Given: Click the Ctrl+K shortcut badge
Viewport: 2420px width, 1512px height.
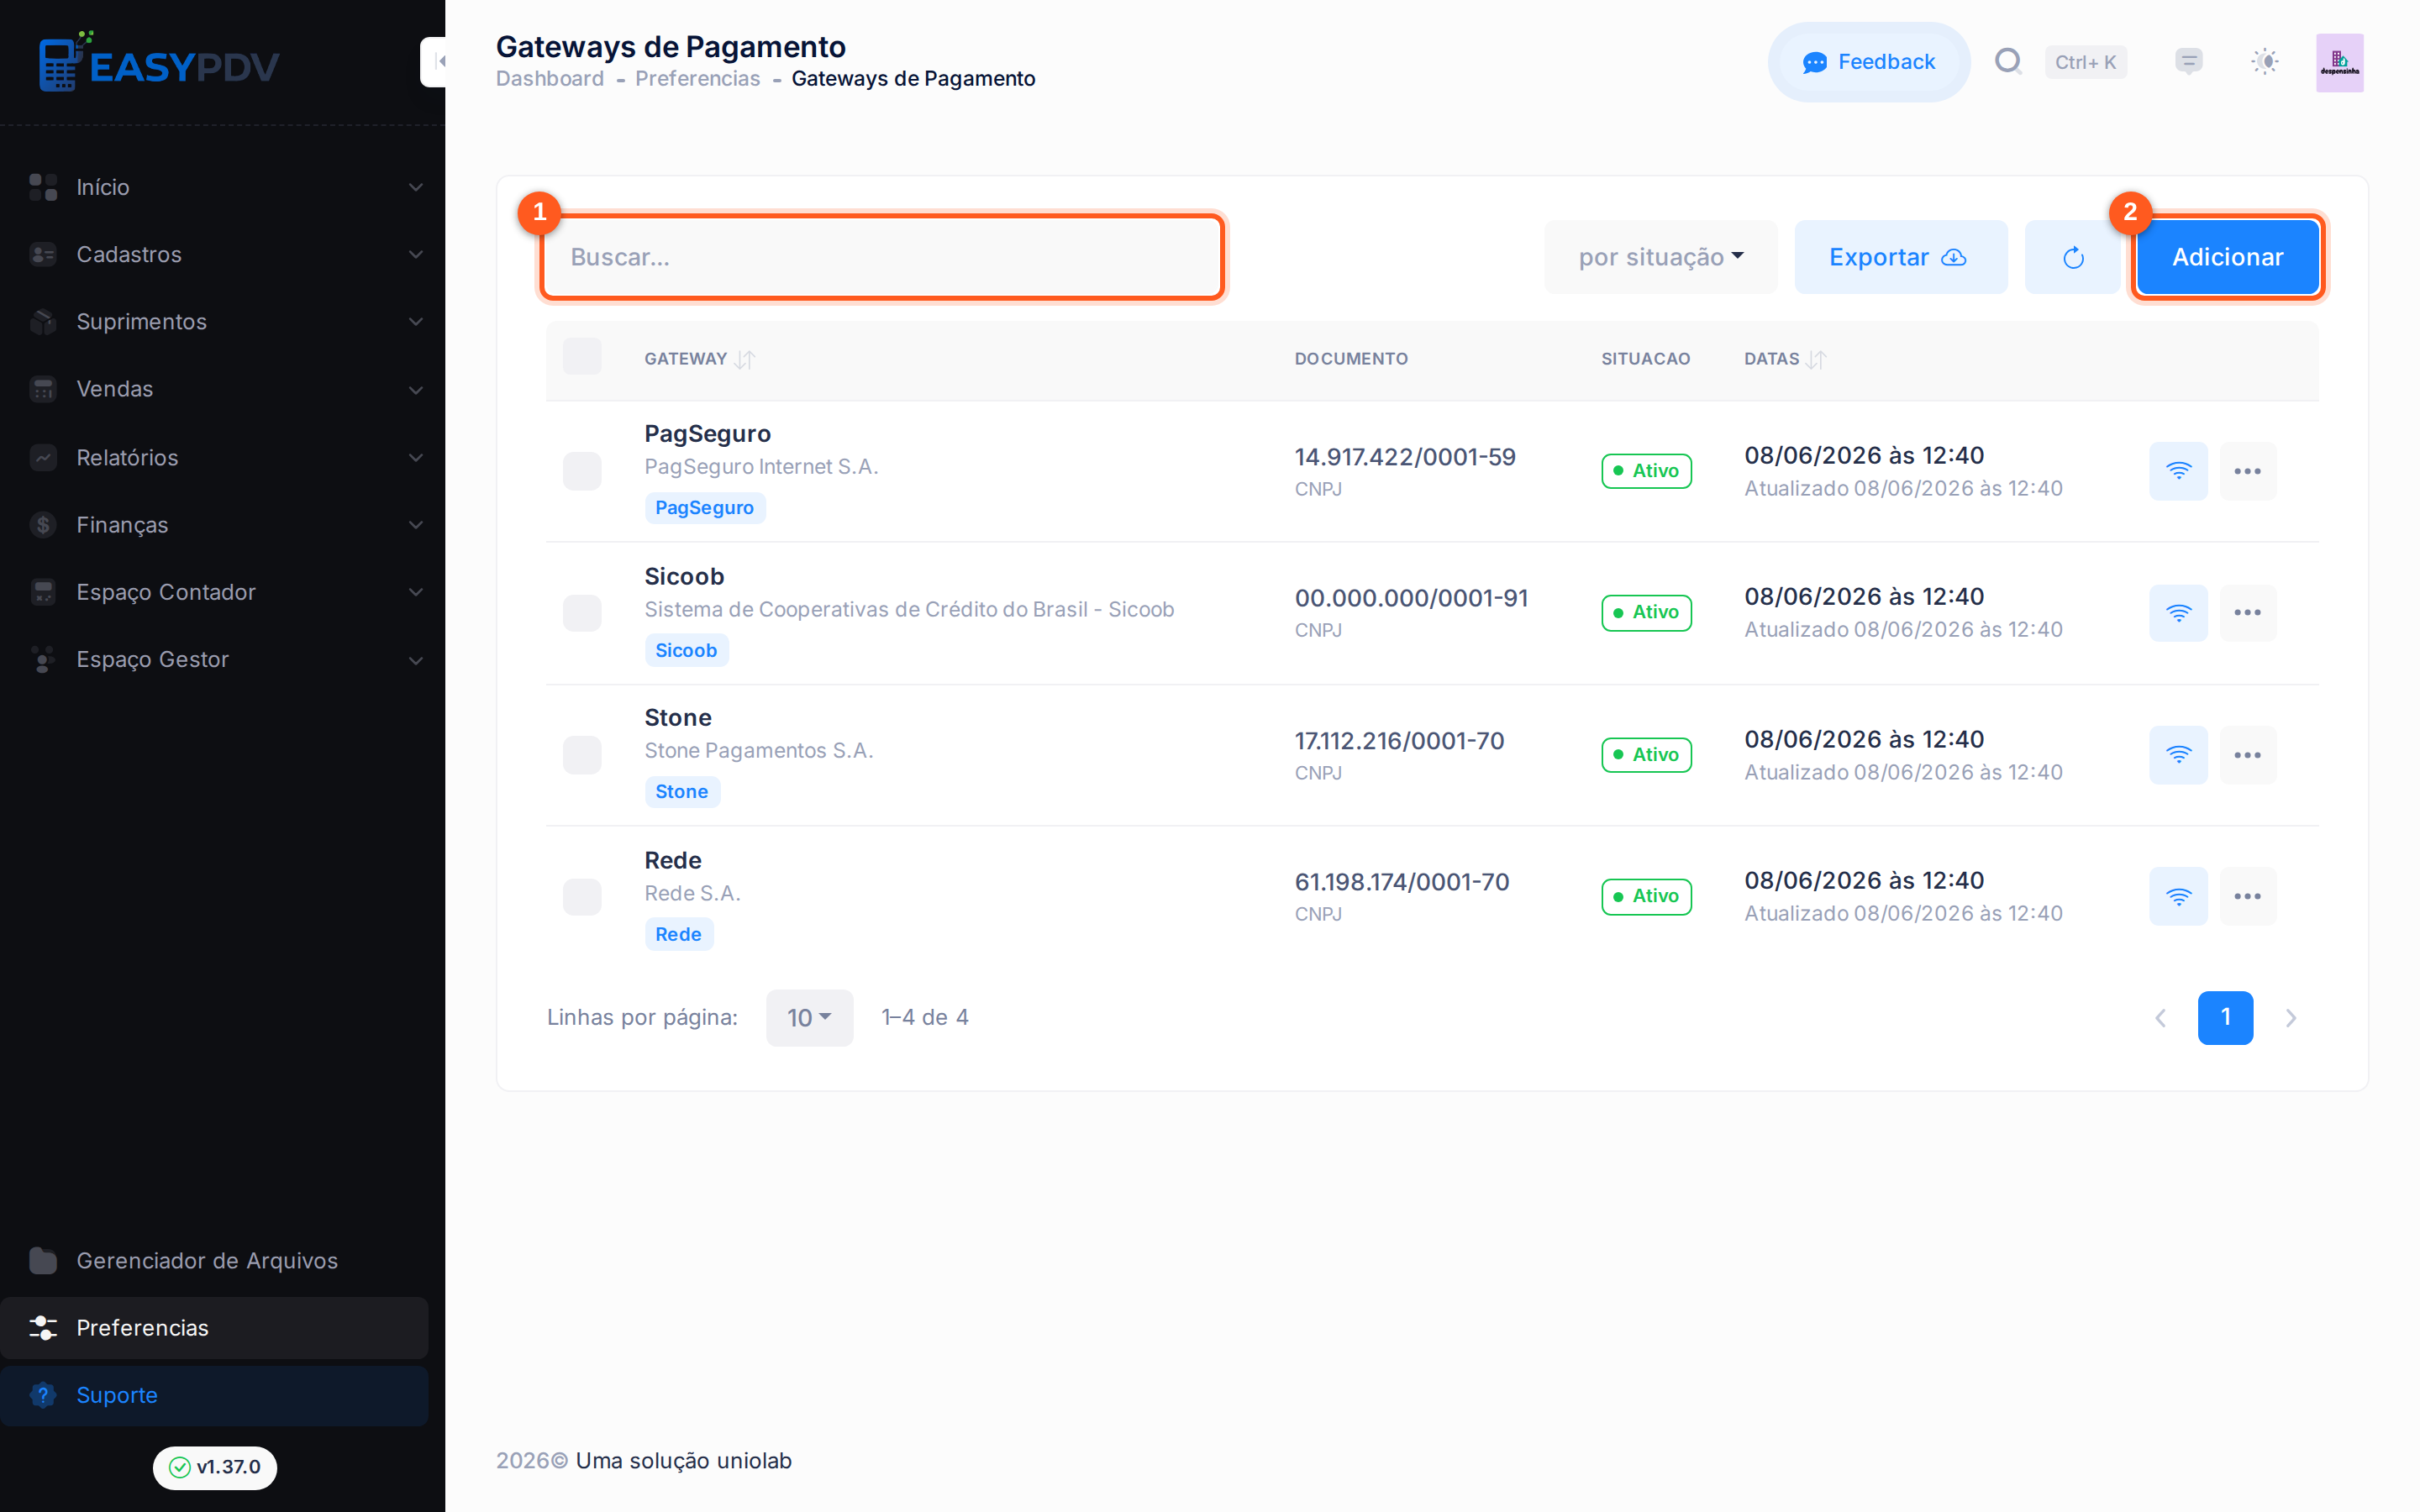Looking at the screenshot, I should point(2085,62).
